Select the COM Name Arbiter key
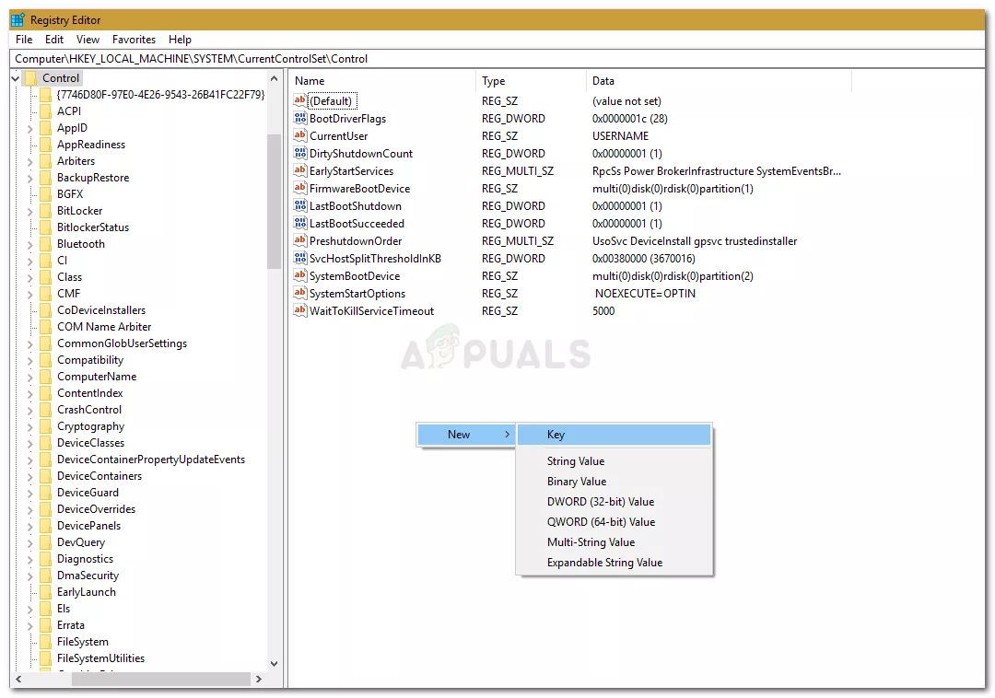This screenshot has height=698, width=995. click(104, 327)
